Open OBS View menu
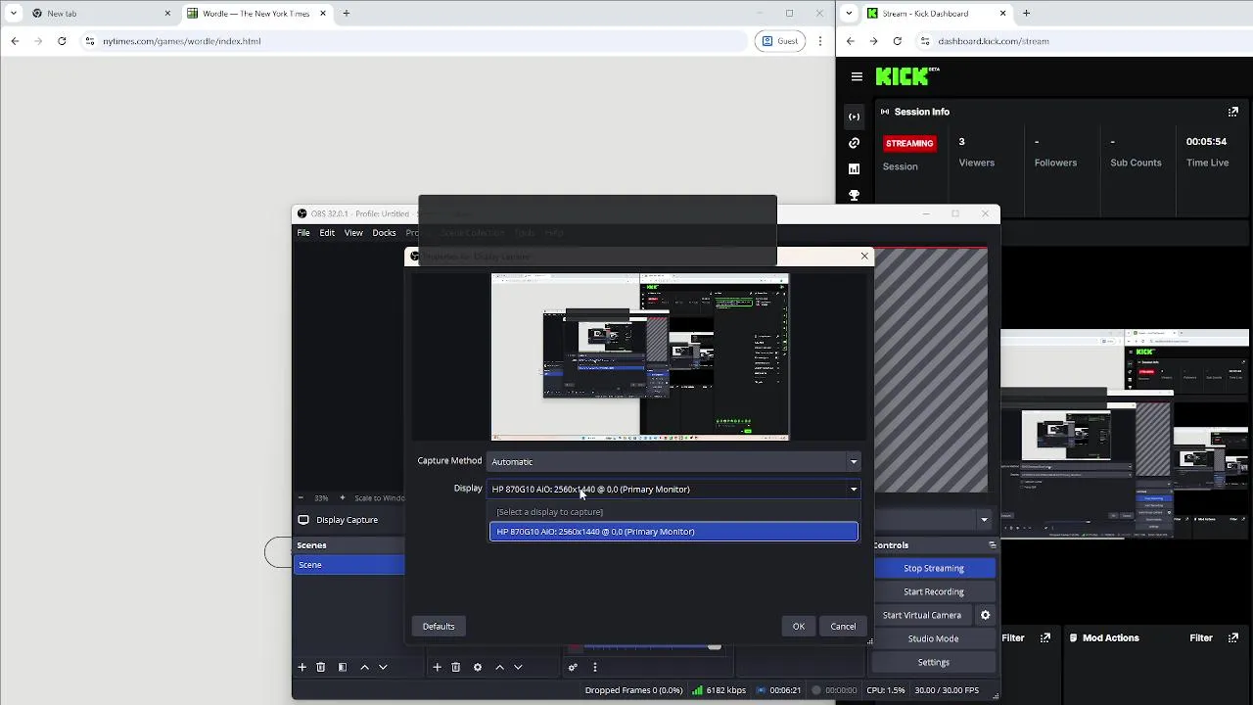Screen dimensions: 1253x705 [353, 233]
